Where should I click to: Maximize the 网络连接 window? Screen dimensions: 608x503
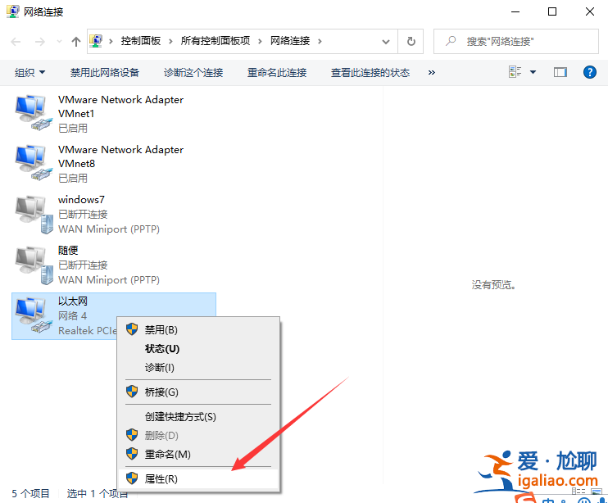click(552, 11)
